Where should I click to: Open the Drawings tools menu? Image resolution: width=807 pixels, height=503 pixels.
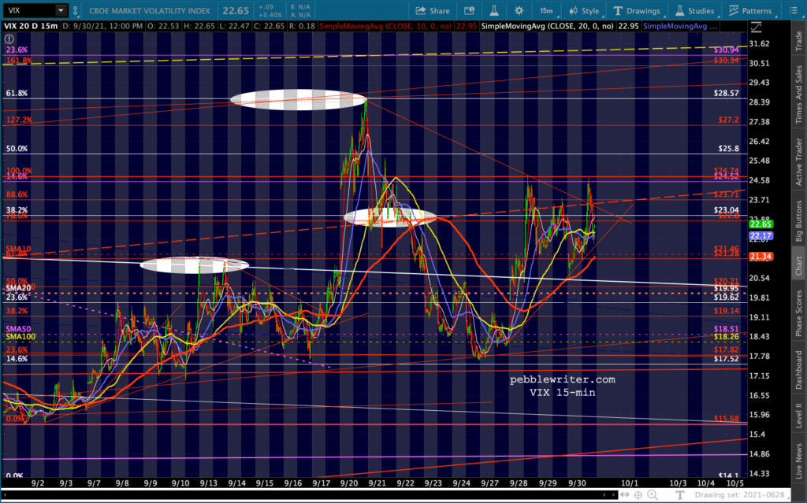638,11
